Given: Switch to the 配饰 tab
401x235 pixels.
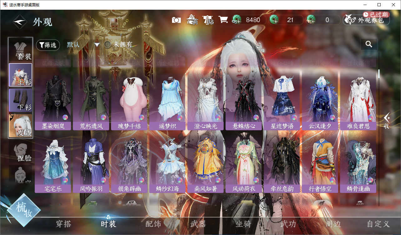Looking at the screenshot, I should click(x=153, y=224).
